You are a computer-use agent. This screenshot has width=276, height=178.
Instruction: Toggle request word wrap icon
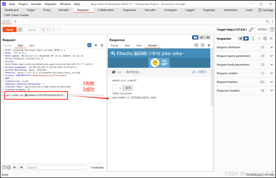89,45
